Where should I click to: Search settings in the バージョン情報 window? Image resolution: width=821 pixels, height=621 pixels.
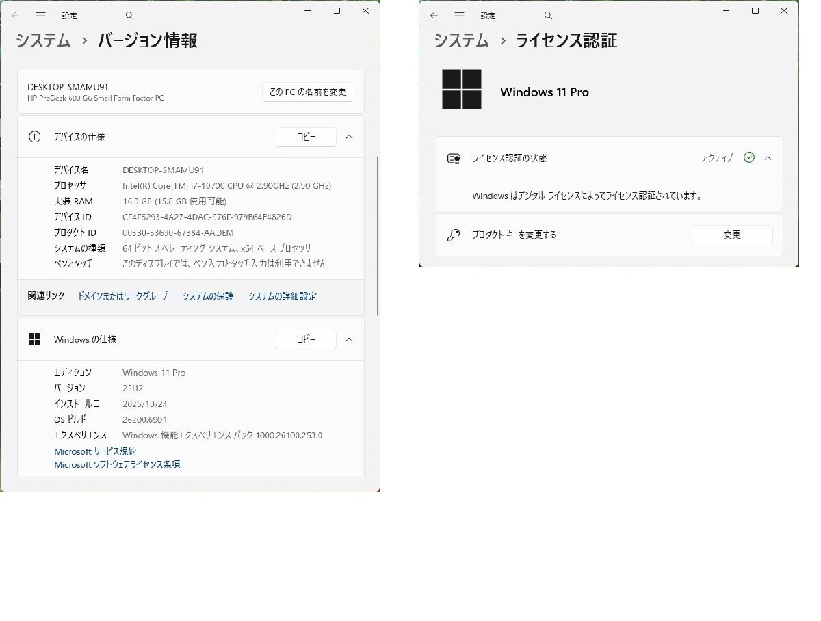[130, 15]
